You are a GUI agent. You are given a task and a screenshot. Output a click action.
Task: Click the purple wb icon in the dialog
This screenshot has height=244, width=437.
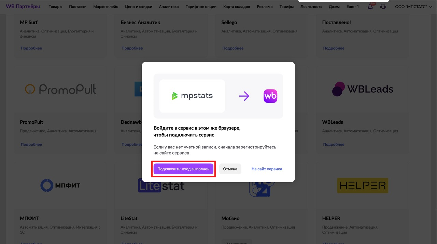(x=270, y=96)
